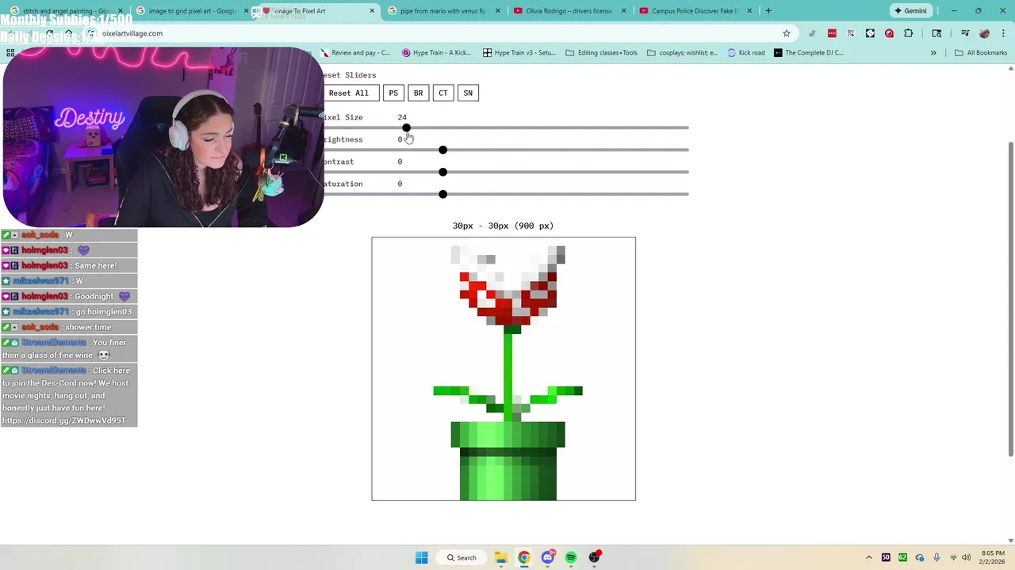This screenshot has width=1015, height=570.
Task: Switch to the Olivia Rodrigo drivers license tab
Action: click(x=568, y=11)
